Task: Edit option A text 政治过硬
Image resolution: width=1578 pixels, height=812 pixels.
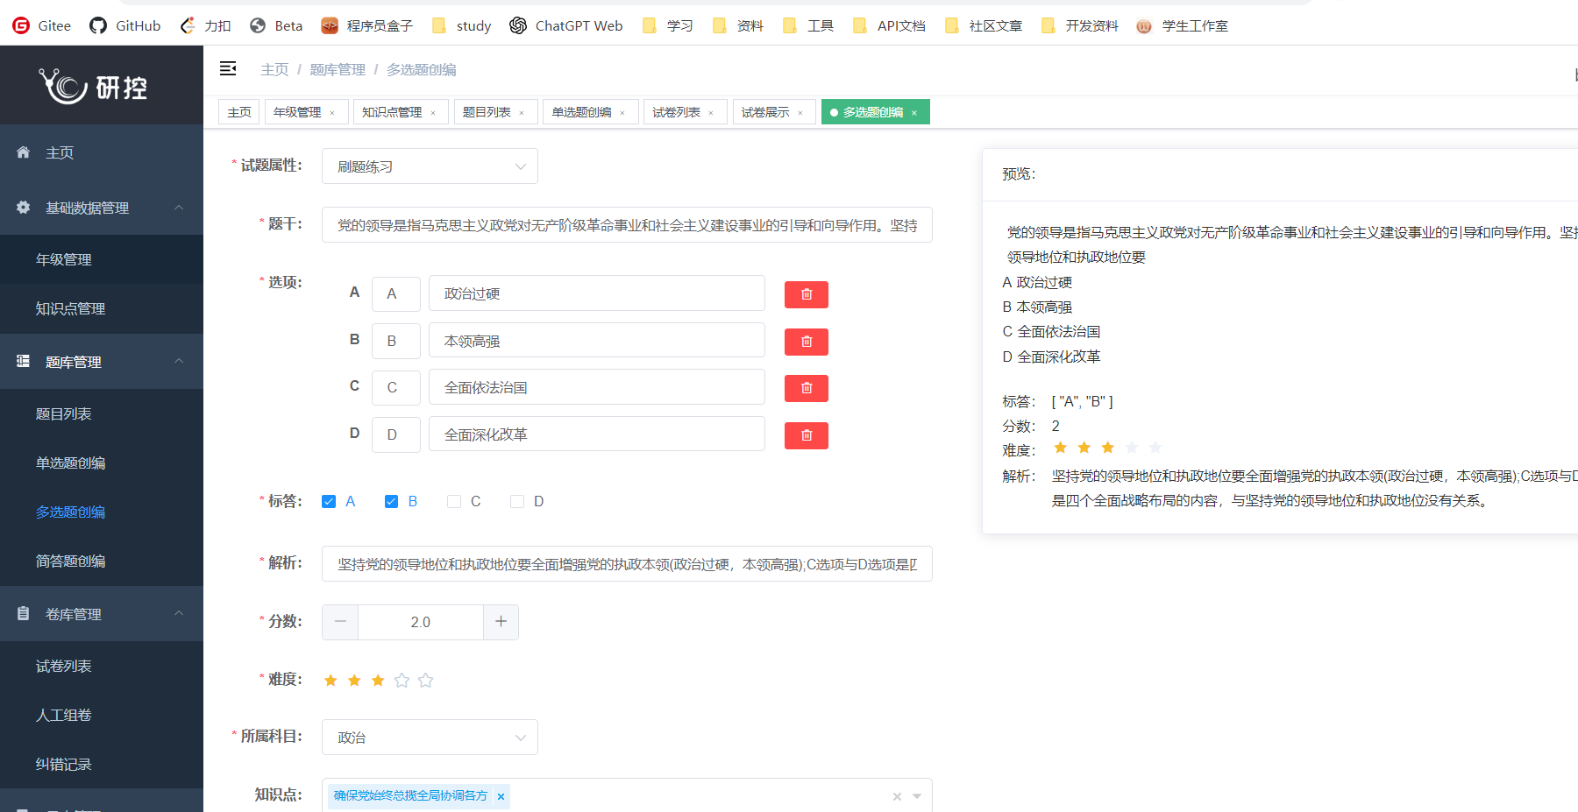Action: [x=597, y=293]
